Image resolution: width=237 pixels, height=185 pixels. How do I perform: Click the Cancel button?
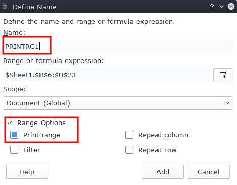[209, 172]
